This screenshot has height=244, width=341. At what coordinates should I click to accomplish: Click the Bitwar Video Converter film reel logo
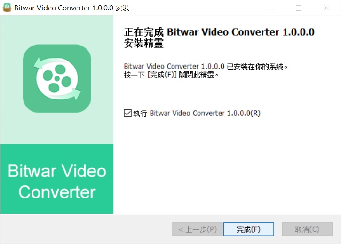tap(57, 78)
